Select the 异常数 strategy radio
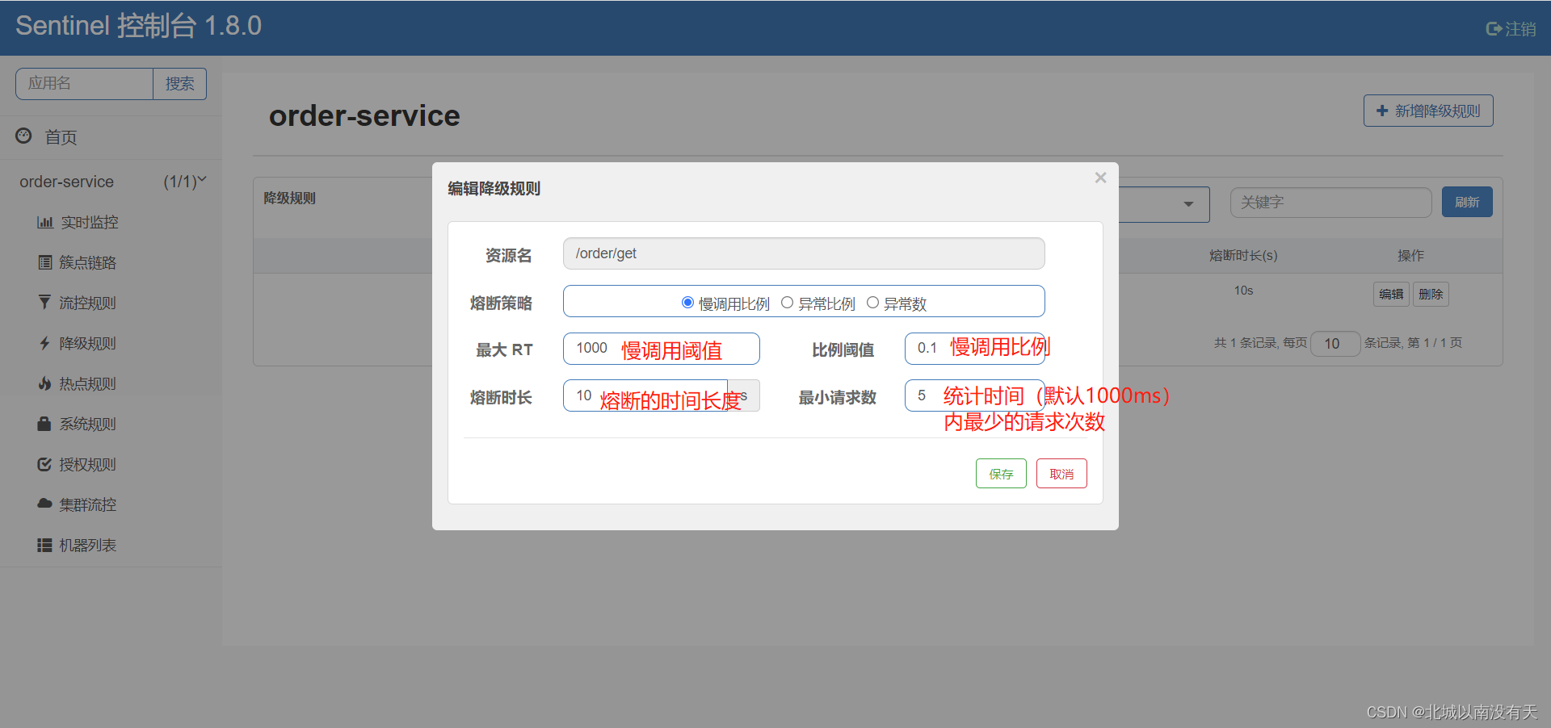Viewport: 1551px width, 728px height. 872,303
